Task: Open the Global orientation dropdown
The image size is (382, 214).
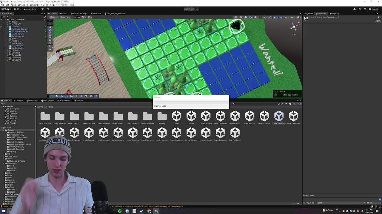Action: click(x=65, y=17)
